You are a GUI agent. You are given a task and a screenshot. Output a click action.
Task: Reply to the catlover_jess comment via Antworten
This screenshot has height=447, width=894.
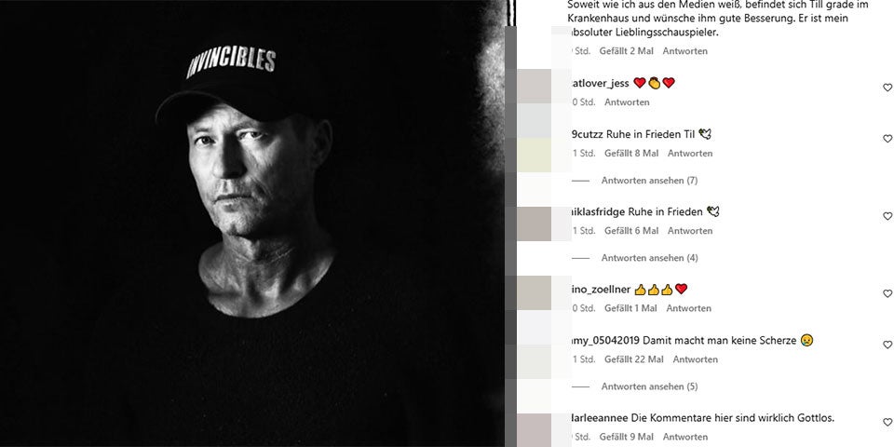coord(627,102)
